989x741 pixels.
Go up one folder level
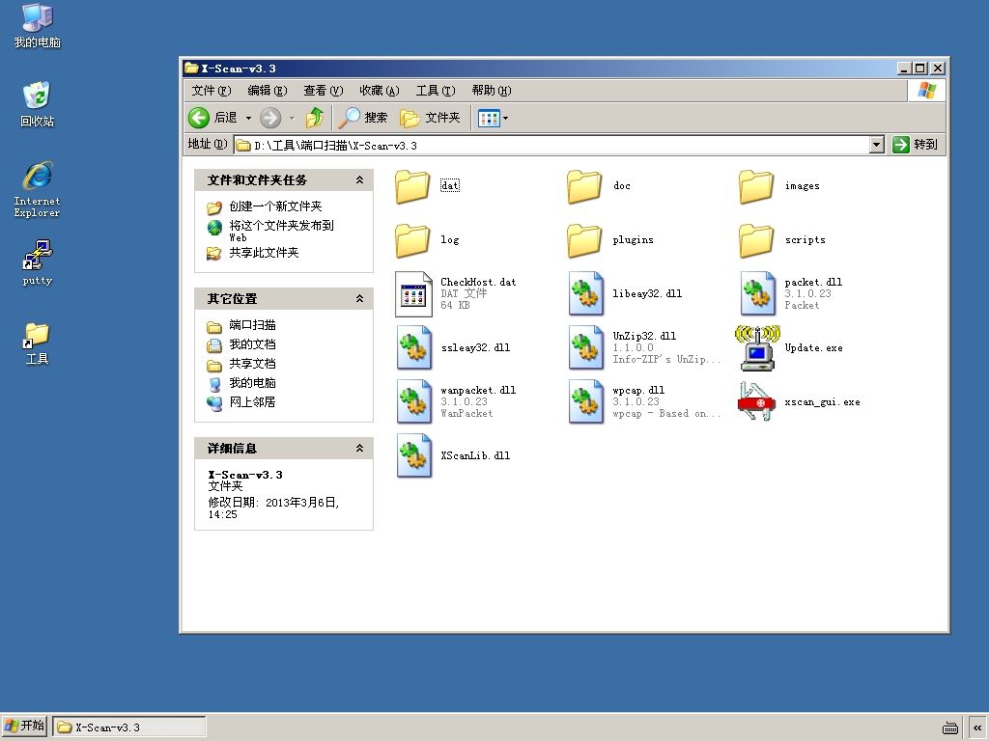click(x=315, y=118)
